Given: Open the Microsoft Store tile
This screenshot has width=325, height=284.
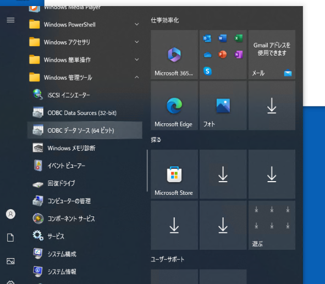Looking at the screenshot, I should [x=174, y=174].
